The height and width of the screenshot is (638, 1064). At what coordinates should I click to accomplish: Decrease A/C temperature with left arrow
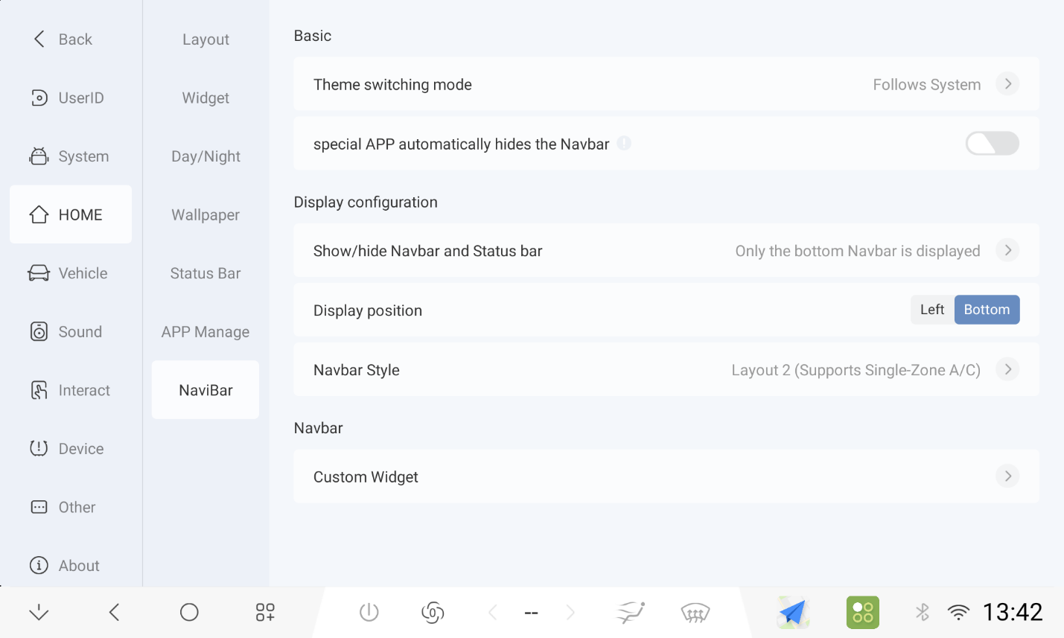click(x=493, y=613)
